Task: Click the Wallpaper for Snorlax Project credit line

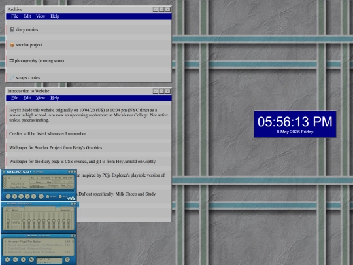Action: (x=56, y=148)
